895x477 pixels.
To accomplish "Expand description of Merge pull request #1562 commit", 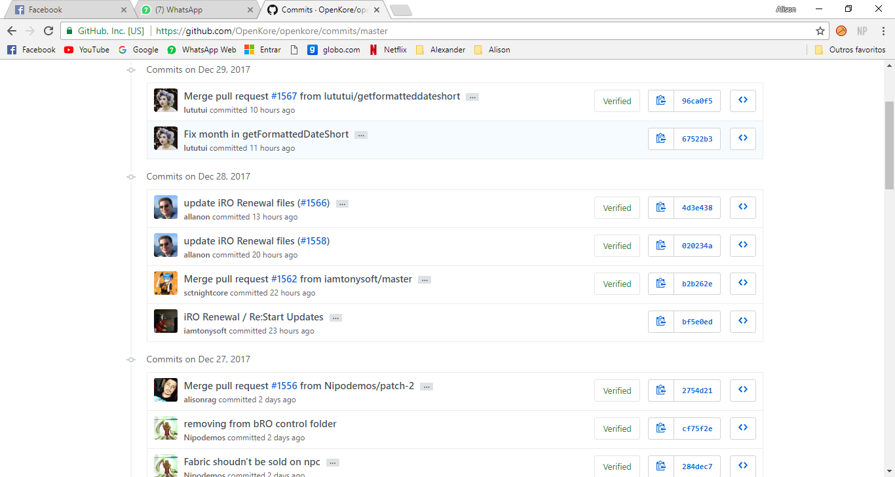I will [425, 280].
